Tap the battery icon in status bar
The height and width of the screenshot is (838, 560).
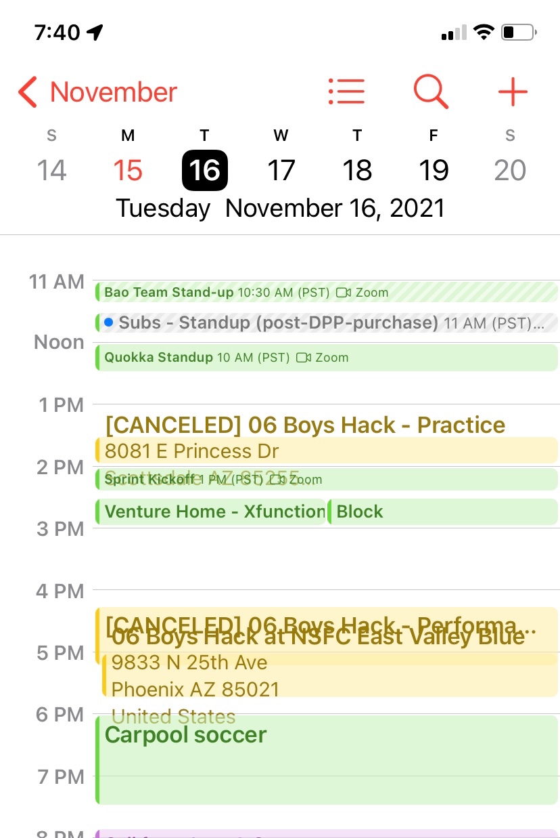pos(519,32)
